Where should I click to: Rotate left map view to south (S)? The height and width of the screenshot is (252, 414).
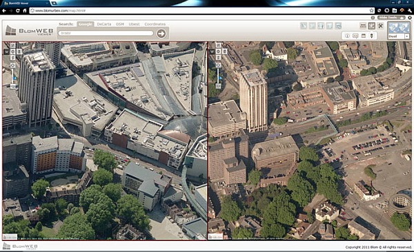(x=12, y=57)
